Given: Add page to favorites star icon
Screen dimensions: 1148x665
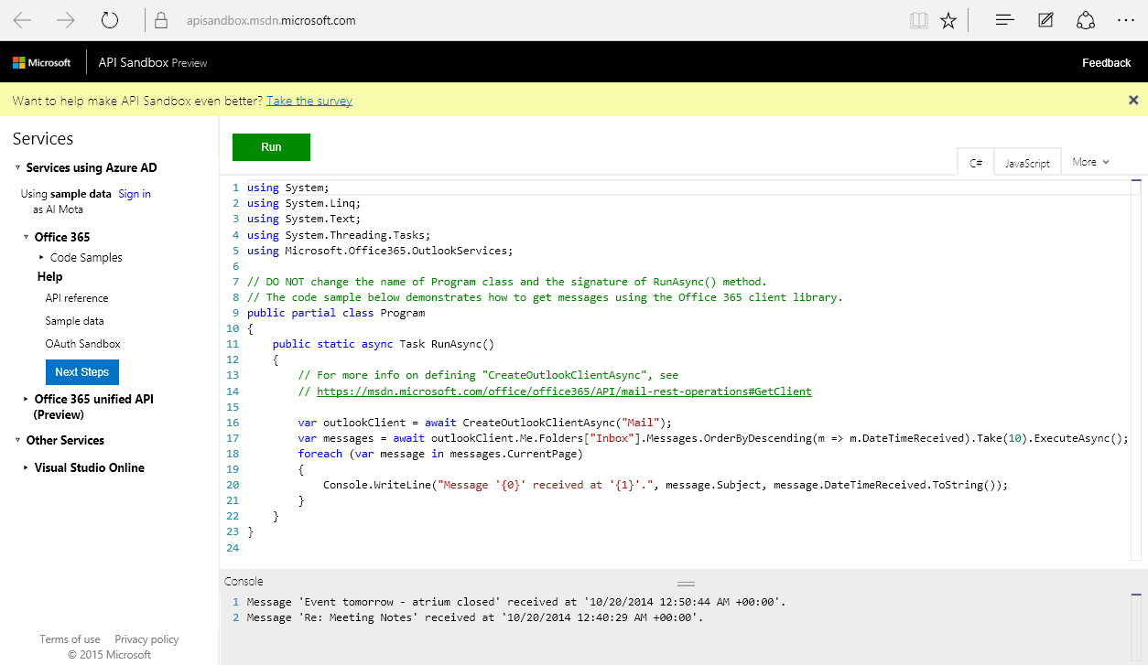Looking at the screenshot, I should coord(948,20).
